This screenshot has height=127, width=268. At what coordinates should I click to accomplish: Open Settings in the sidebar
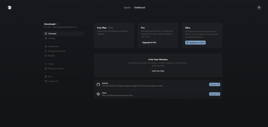[x=63, y=38]
